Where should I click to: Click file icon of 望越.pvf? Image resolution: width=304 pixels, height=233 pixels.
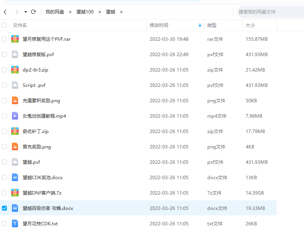coord(15,162)
